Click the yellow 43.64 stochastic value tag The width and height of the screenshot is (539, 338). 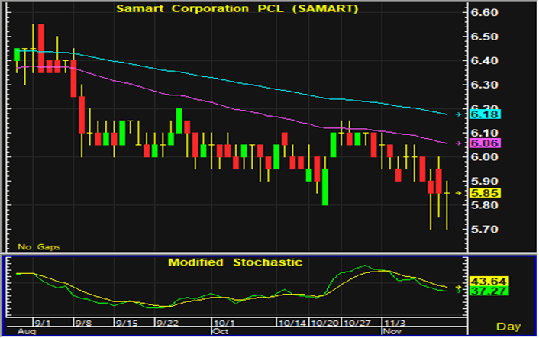pos(486,282)
